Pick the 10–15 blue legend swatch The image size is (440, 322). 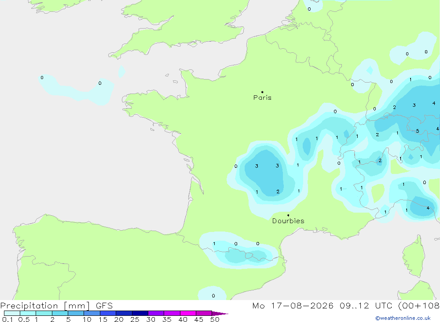pos(92,313)
